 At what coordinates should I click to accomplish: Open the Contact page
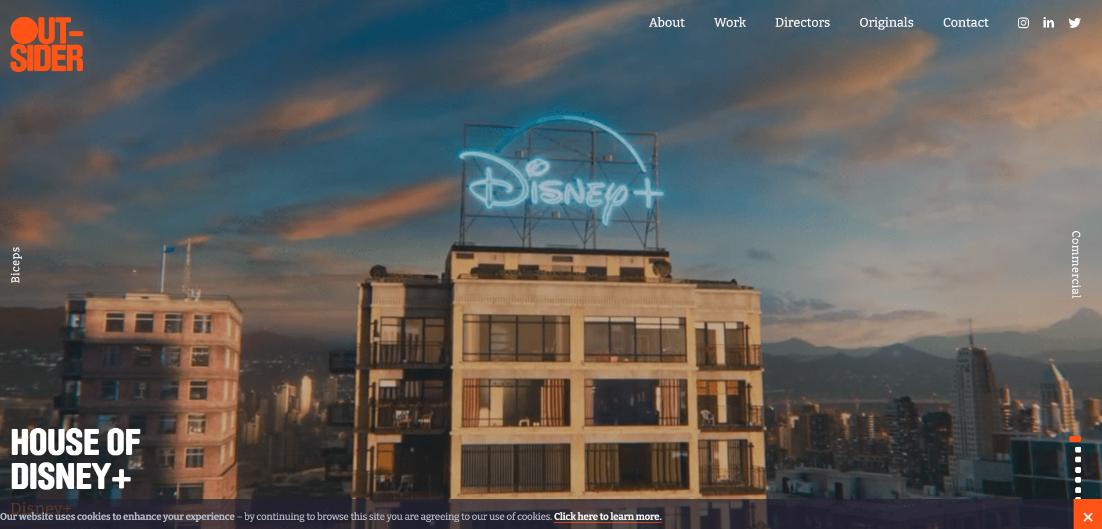(965, 23)
